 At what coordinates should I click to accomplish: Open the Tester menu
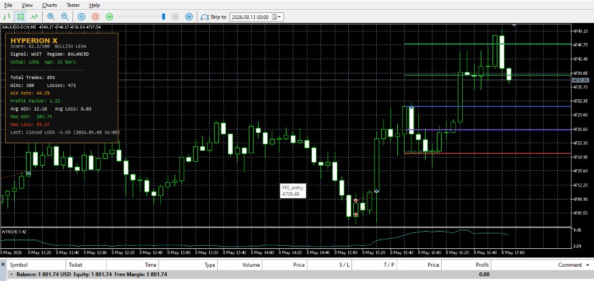tap(73, 6)
